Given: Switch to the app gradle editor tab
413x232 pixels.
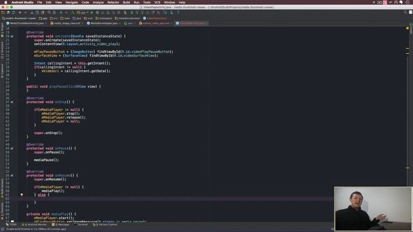Looking at the screenshot, I should coord(130,23).
